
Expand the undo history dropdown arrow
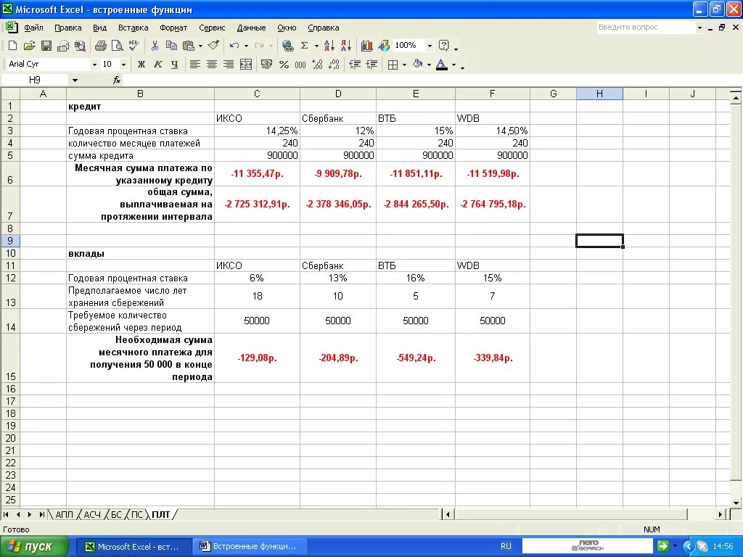246,46
